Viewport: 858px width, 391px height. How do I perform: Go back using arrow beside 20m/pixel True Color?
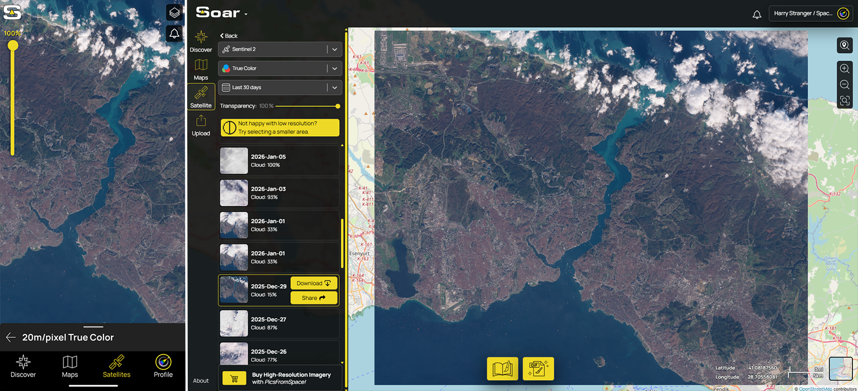point(11,337)
